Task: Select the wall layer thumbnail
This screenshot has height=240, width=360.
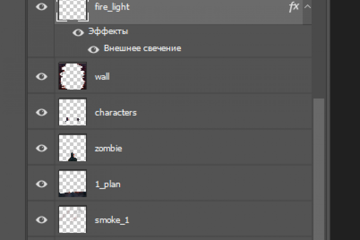Action: click(x=72, y=76)
